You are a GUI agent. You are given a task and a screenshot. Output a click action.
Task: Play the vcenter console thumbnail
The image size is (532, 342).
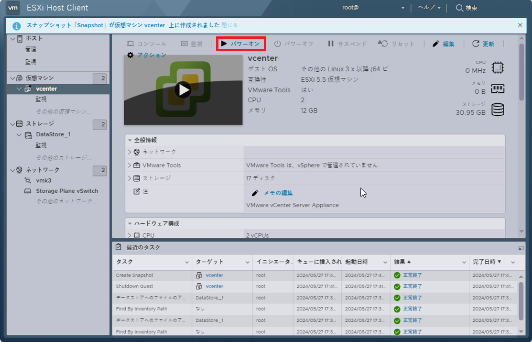(x=183, y=90)
